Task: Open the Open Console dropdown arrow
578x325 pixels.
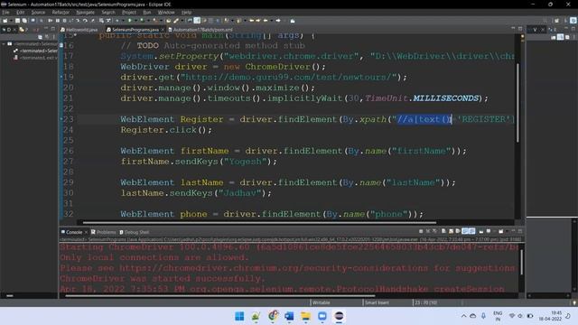Action: 507,231
